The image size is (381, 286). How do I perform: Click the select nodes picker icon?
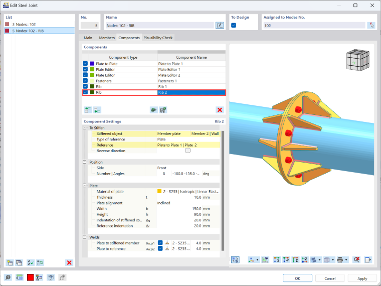click(371, 25)
